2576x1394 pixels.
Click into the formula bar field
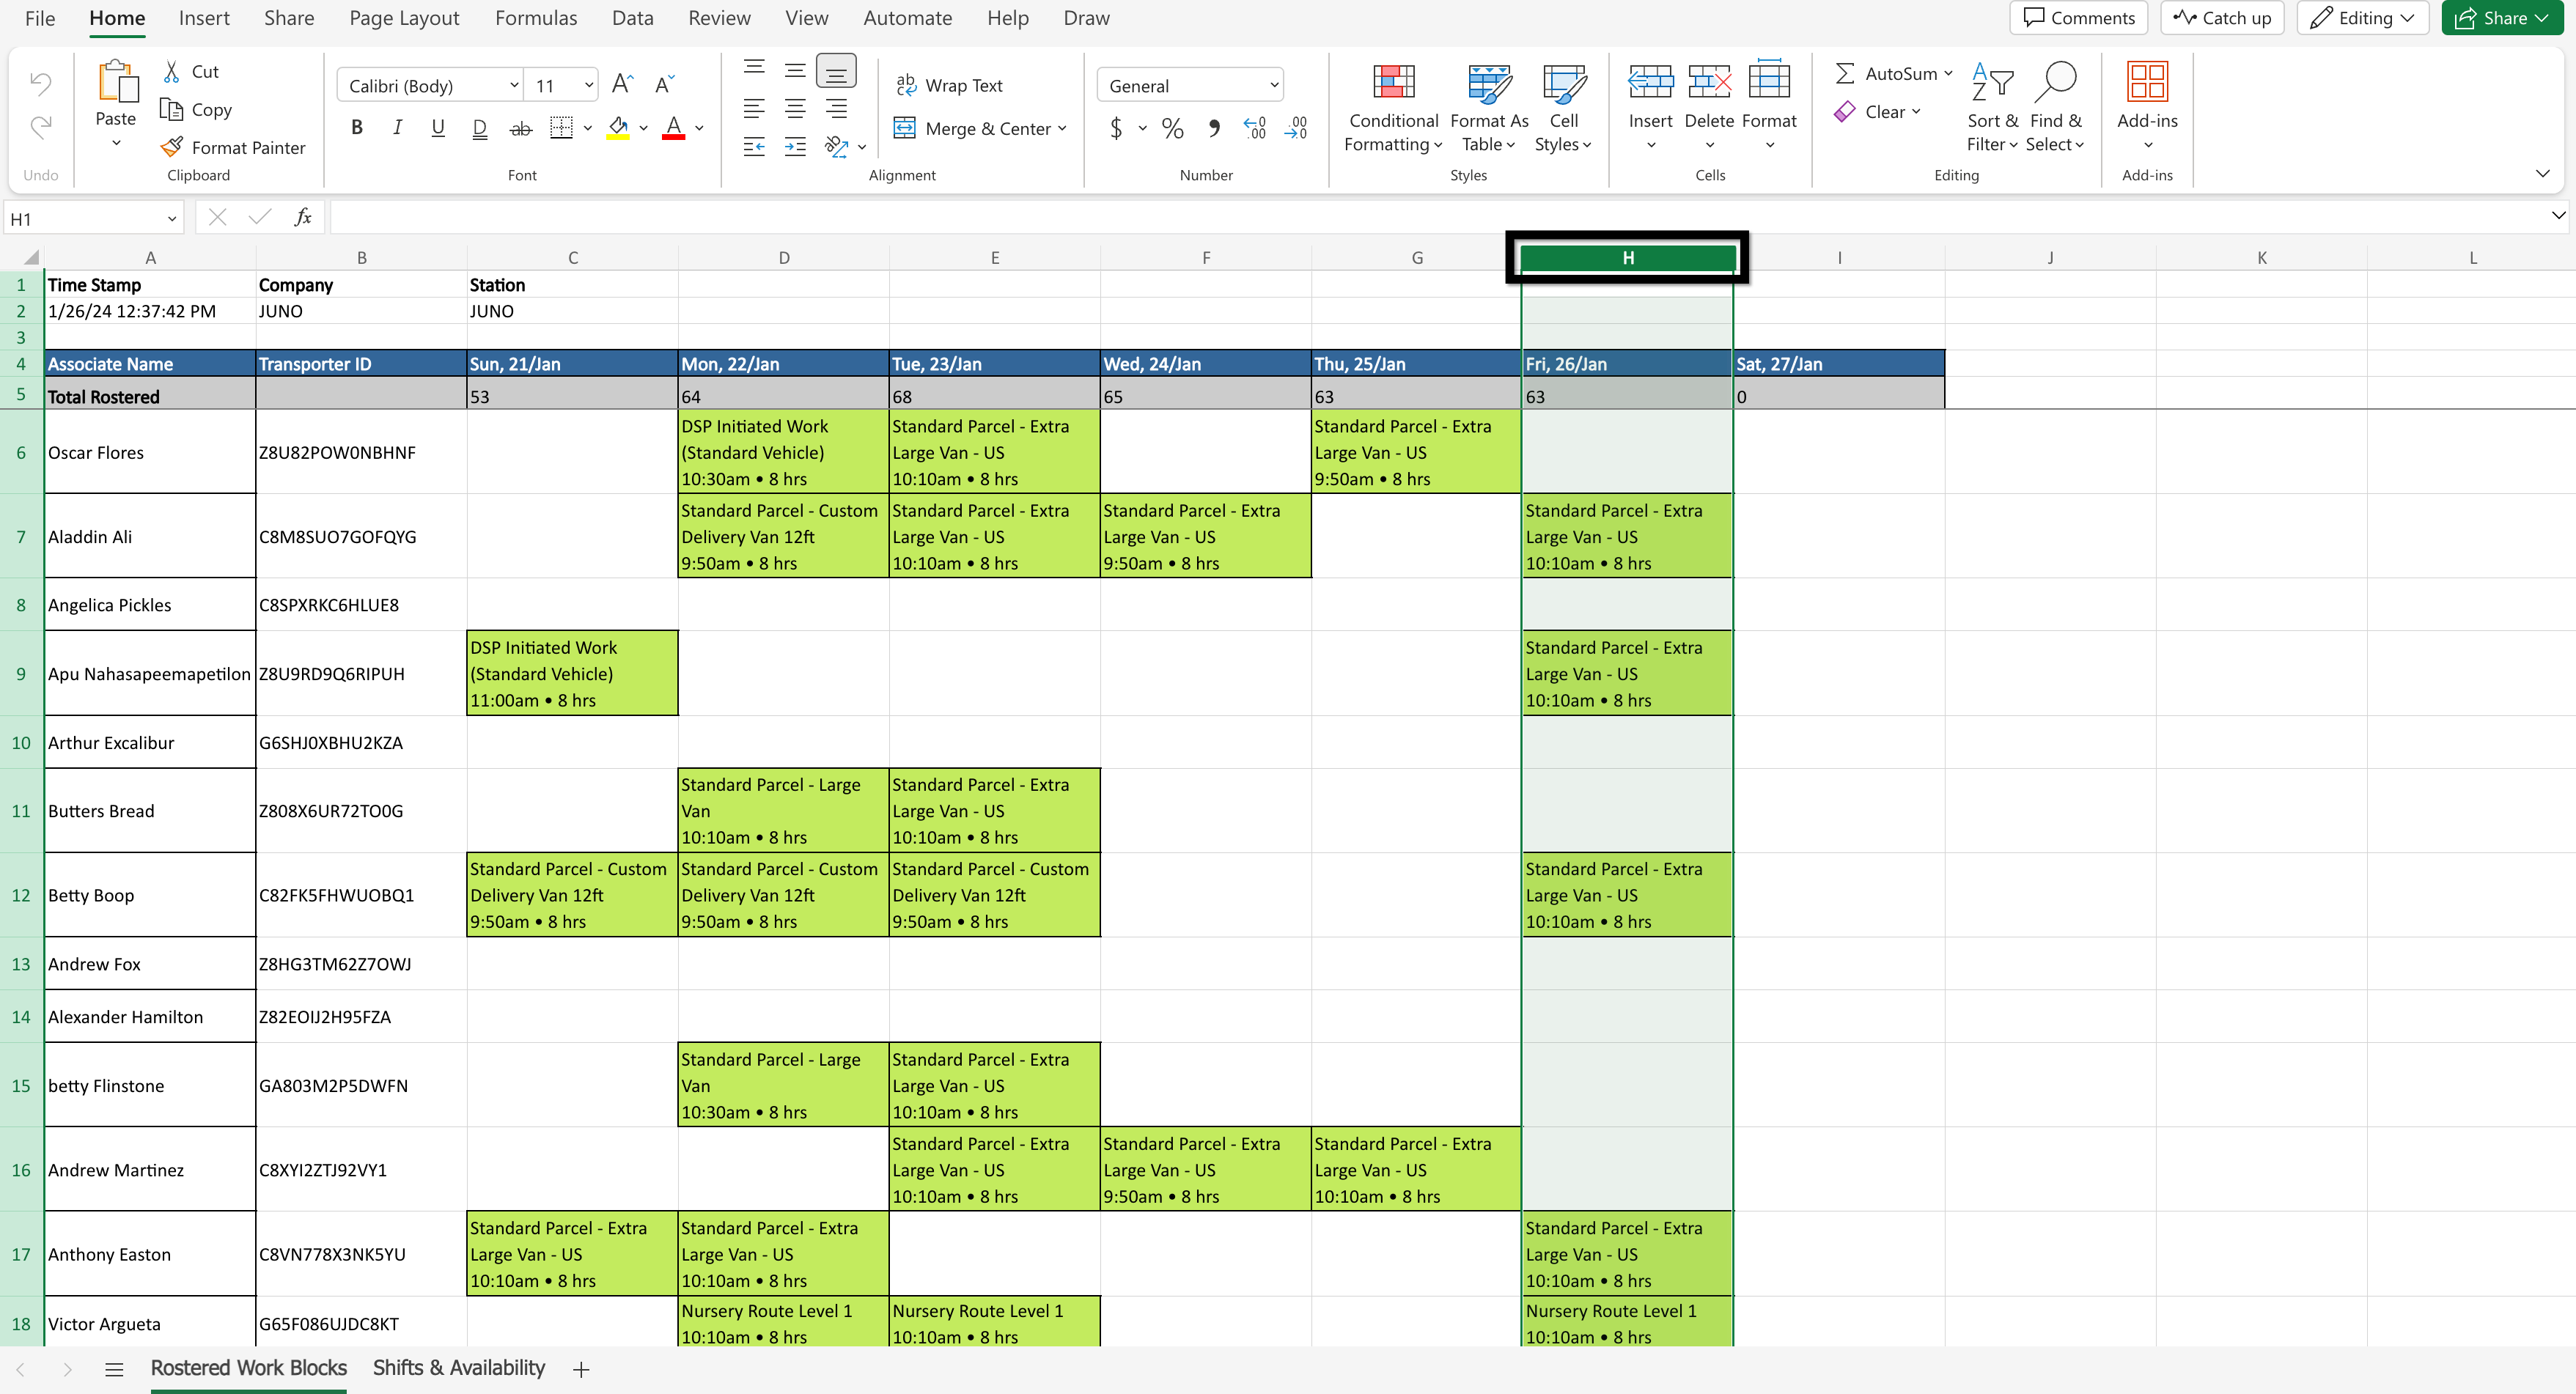click(x=1400, y=217)
